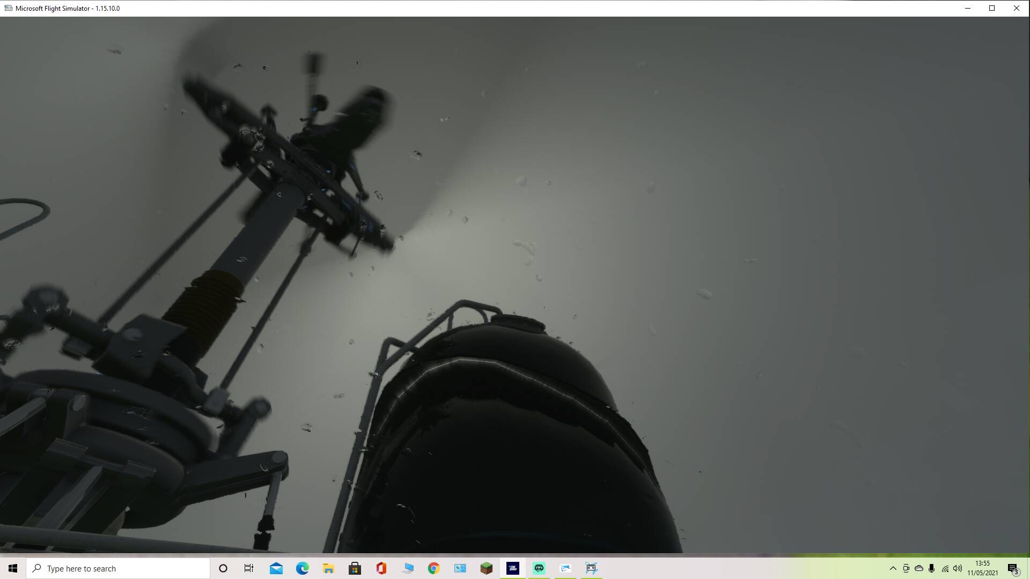
Task: Launch Minecraft from the taskbar
Action: (x=486, y=568)
